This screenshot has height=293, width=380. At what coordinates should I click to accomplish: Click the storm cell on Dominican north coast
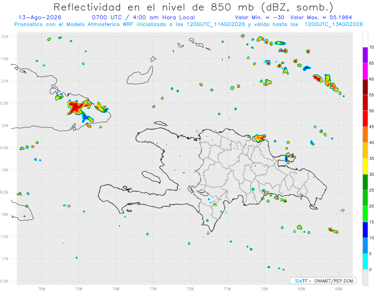259,138
